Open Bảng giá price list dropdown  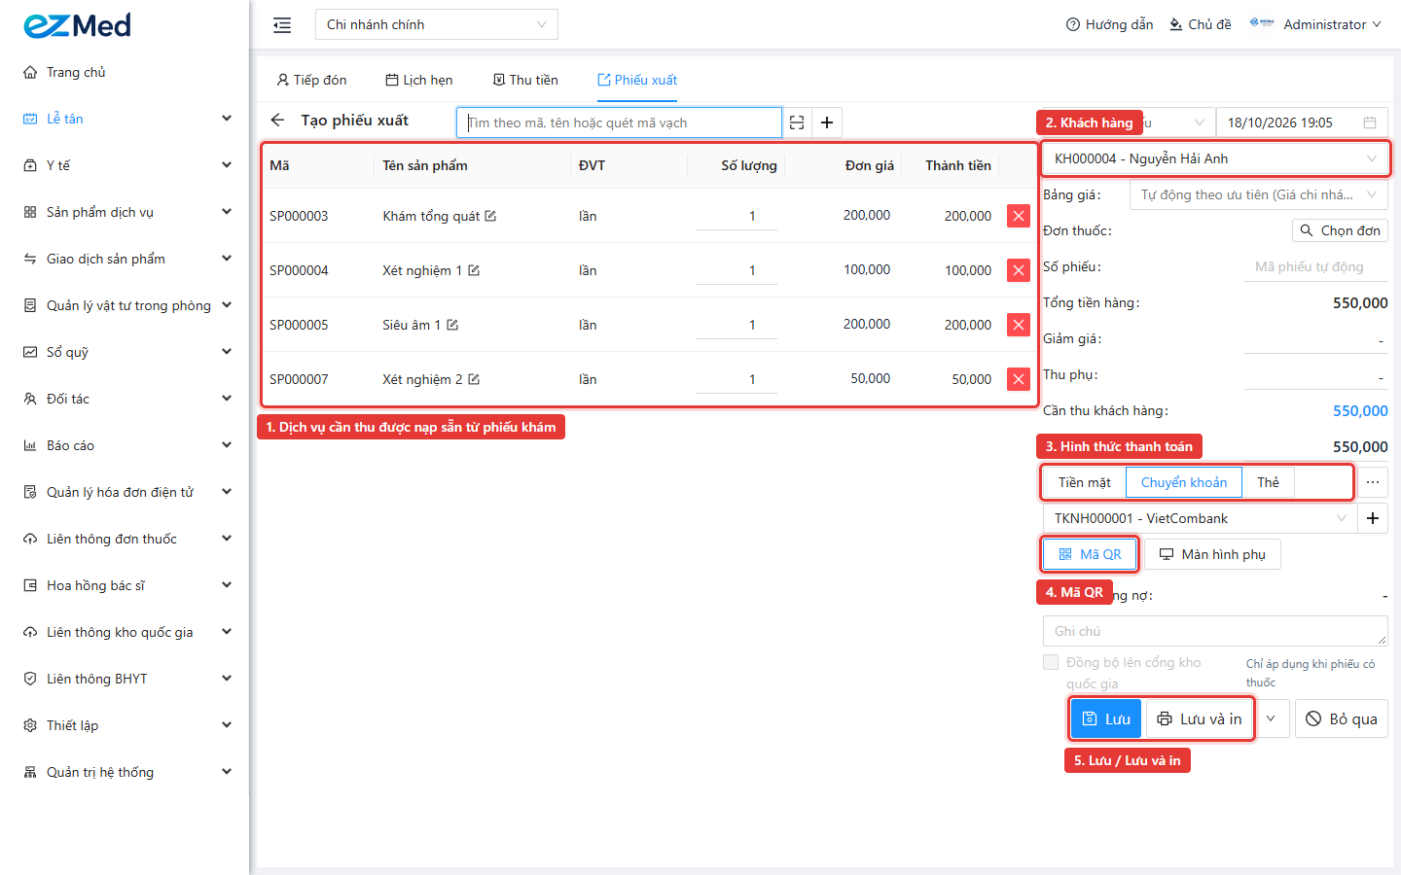point(1259,194)
